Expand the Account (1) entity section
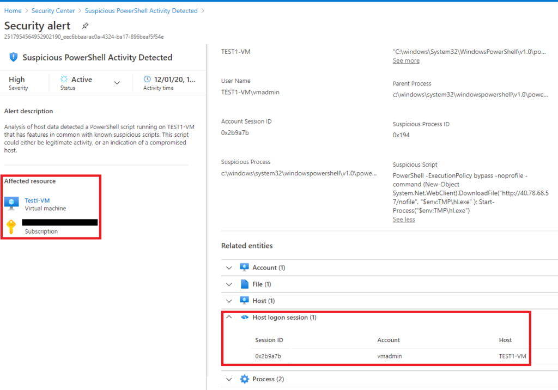The width and height of the screenshot is (558, 390). pyautogui.click(x=229, y=267)
